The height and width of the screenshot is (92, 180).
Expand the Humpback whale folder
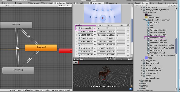coord(142,71)
